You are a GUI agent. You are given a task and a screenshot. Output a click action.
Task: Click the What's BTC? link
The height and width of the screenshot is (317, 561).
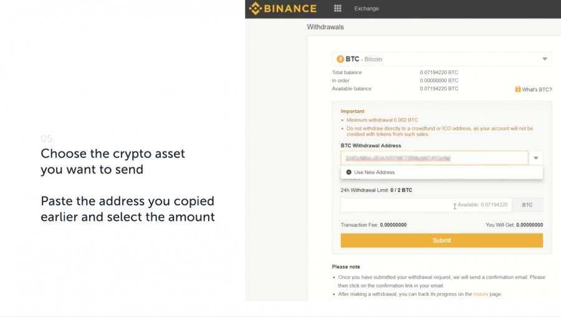click(537, 90)
